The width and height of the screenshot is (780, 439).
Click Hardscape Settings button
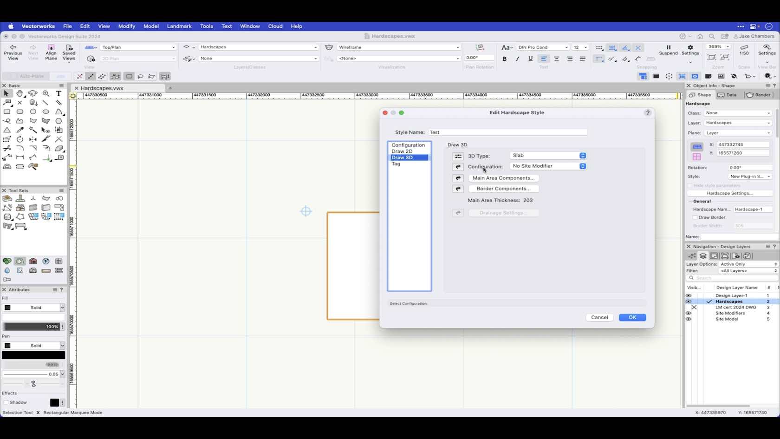coord(729,193)
